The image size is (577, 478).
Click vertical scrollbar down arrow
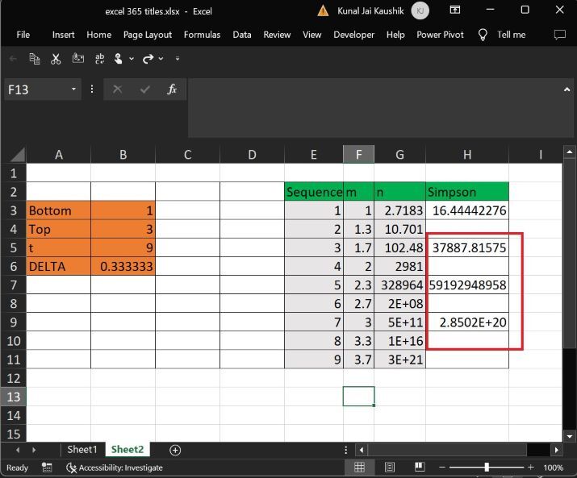(569, 436)
